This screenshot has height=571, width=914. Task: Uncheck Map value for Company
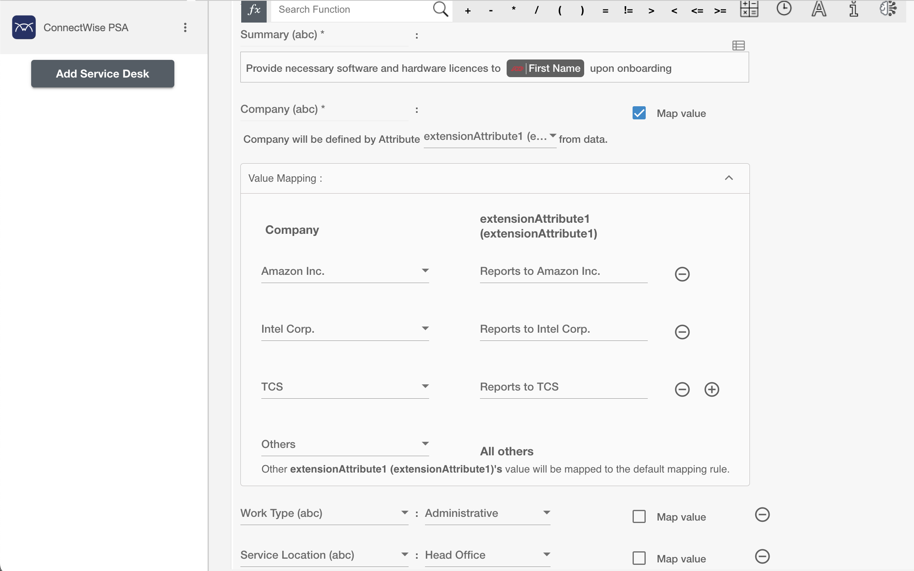(639, 113)
